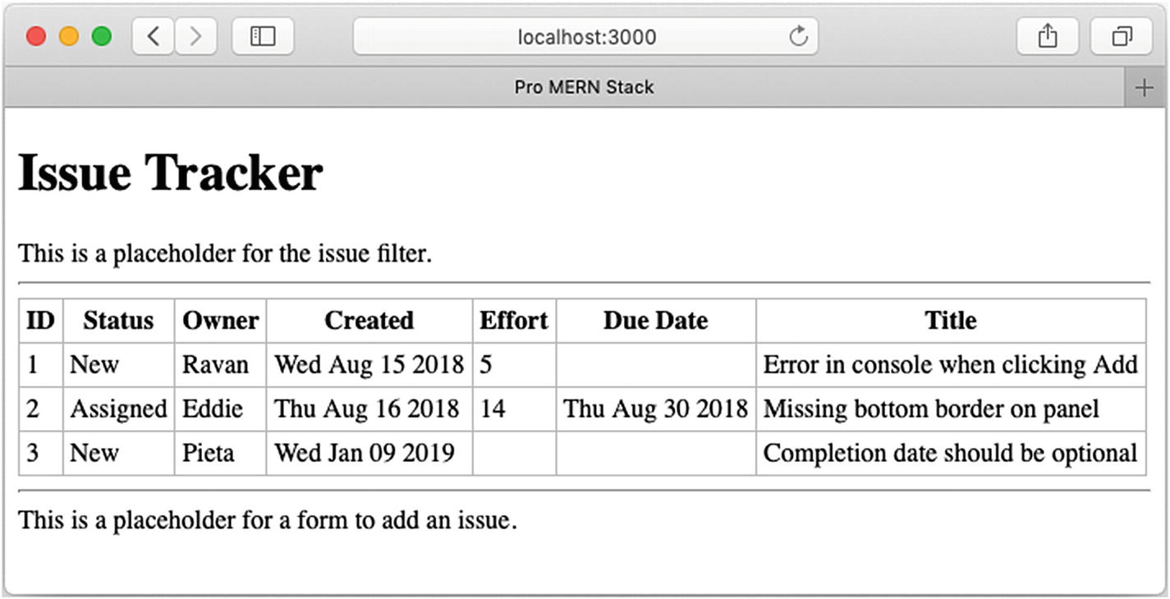
Task: Reload the page with the refresh icon
Action: (798, 37)
